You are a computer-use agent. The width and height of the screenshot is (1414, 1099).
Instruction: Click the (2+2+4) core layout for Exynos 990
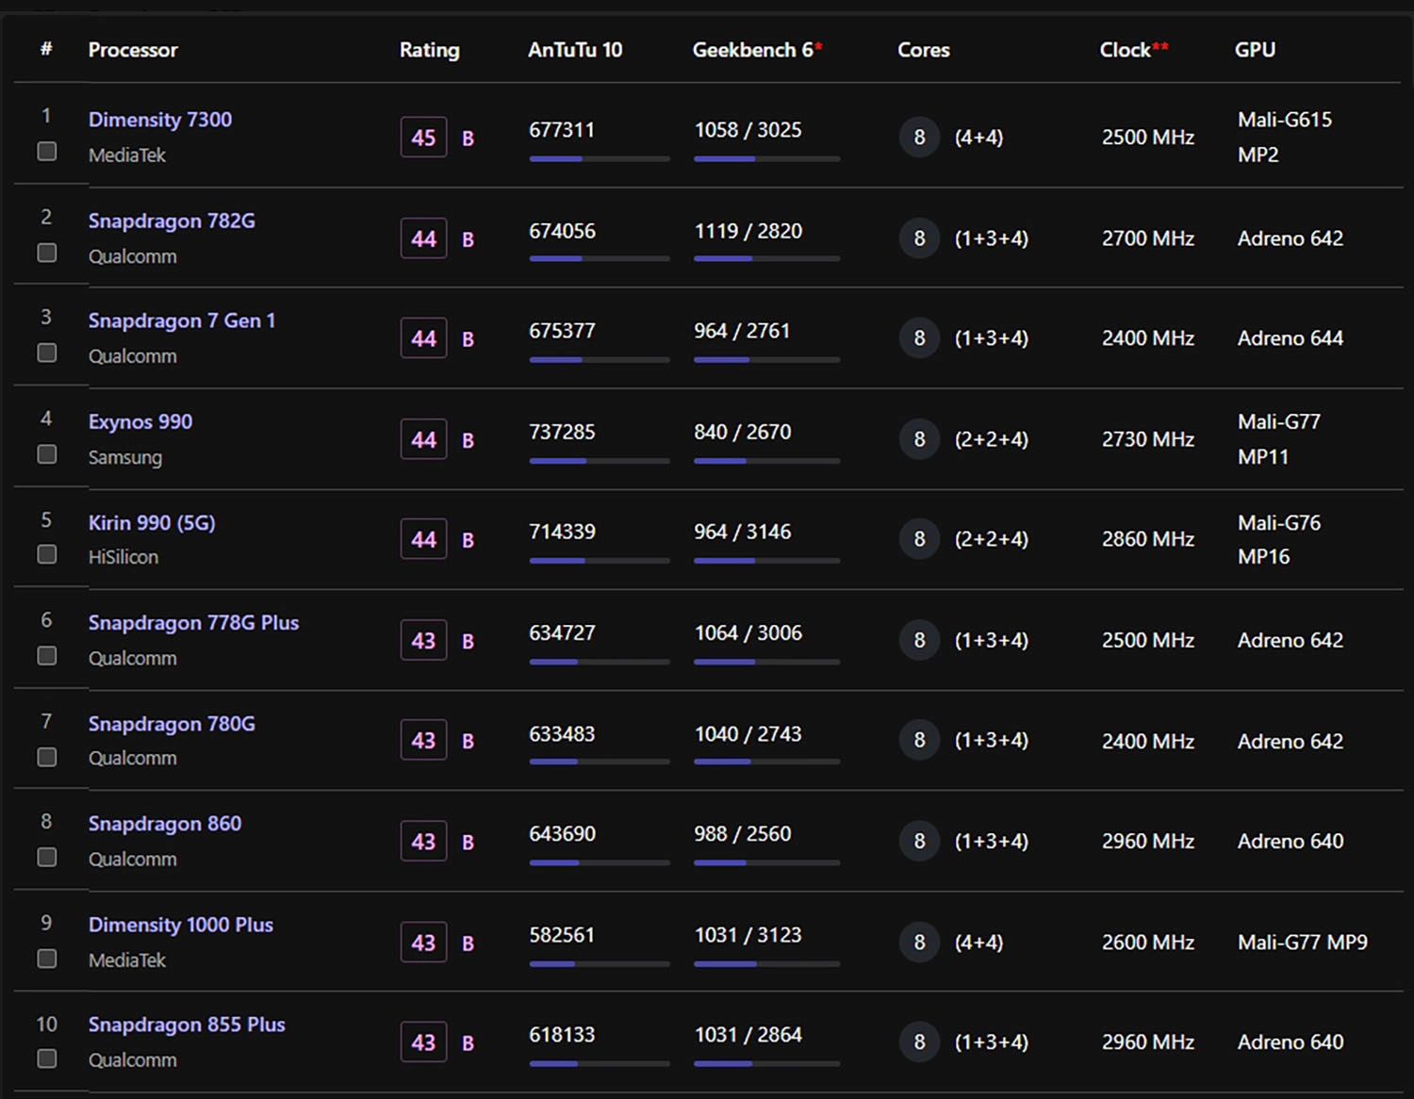click(x=992, y=439)
